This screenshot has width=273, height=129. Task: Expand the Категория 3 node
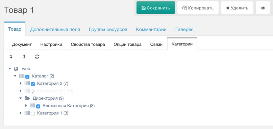[21, 91]
